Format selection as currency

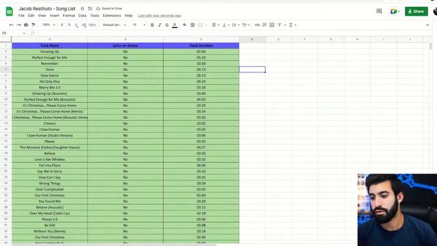(x=62, y=25)
